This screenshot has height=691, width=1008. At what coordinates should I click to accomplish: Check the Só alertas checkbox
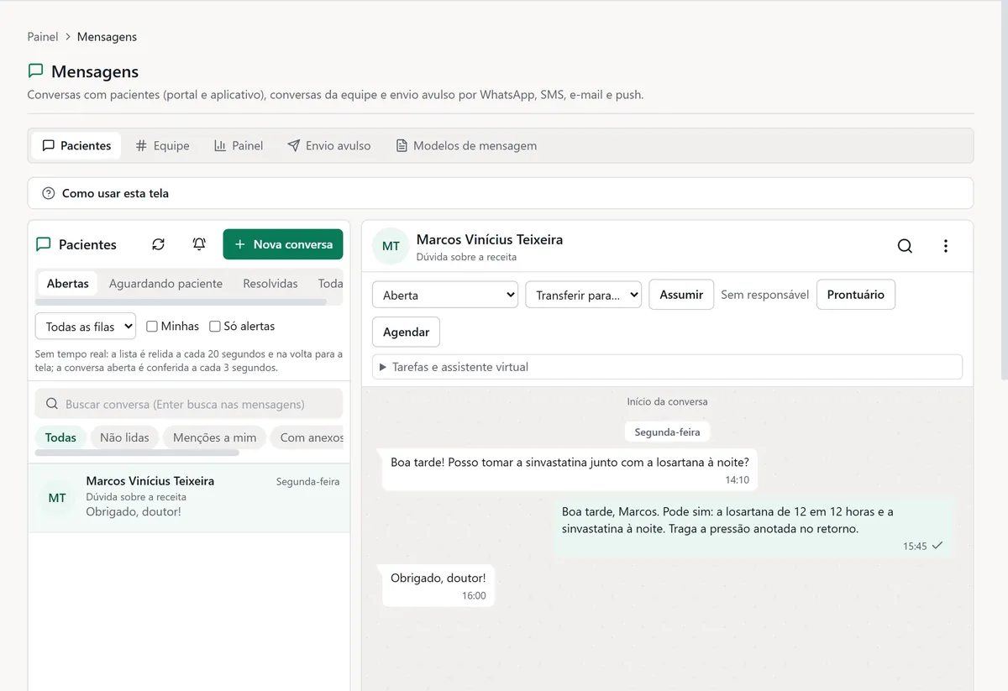tap(215, 326)
